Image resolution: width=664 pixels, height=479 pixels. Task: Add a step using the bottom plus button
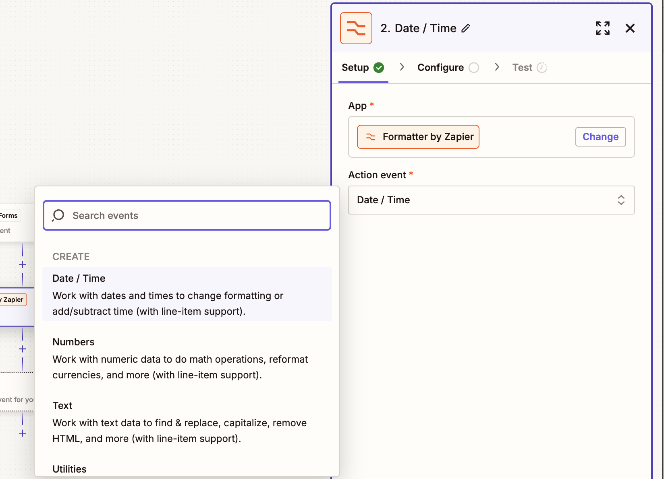[23, 433]
